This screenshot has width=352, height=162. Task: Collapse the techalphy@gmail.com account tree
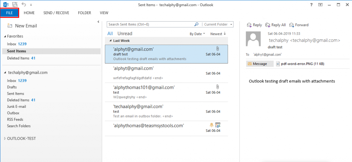point(5,73)
